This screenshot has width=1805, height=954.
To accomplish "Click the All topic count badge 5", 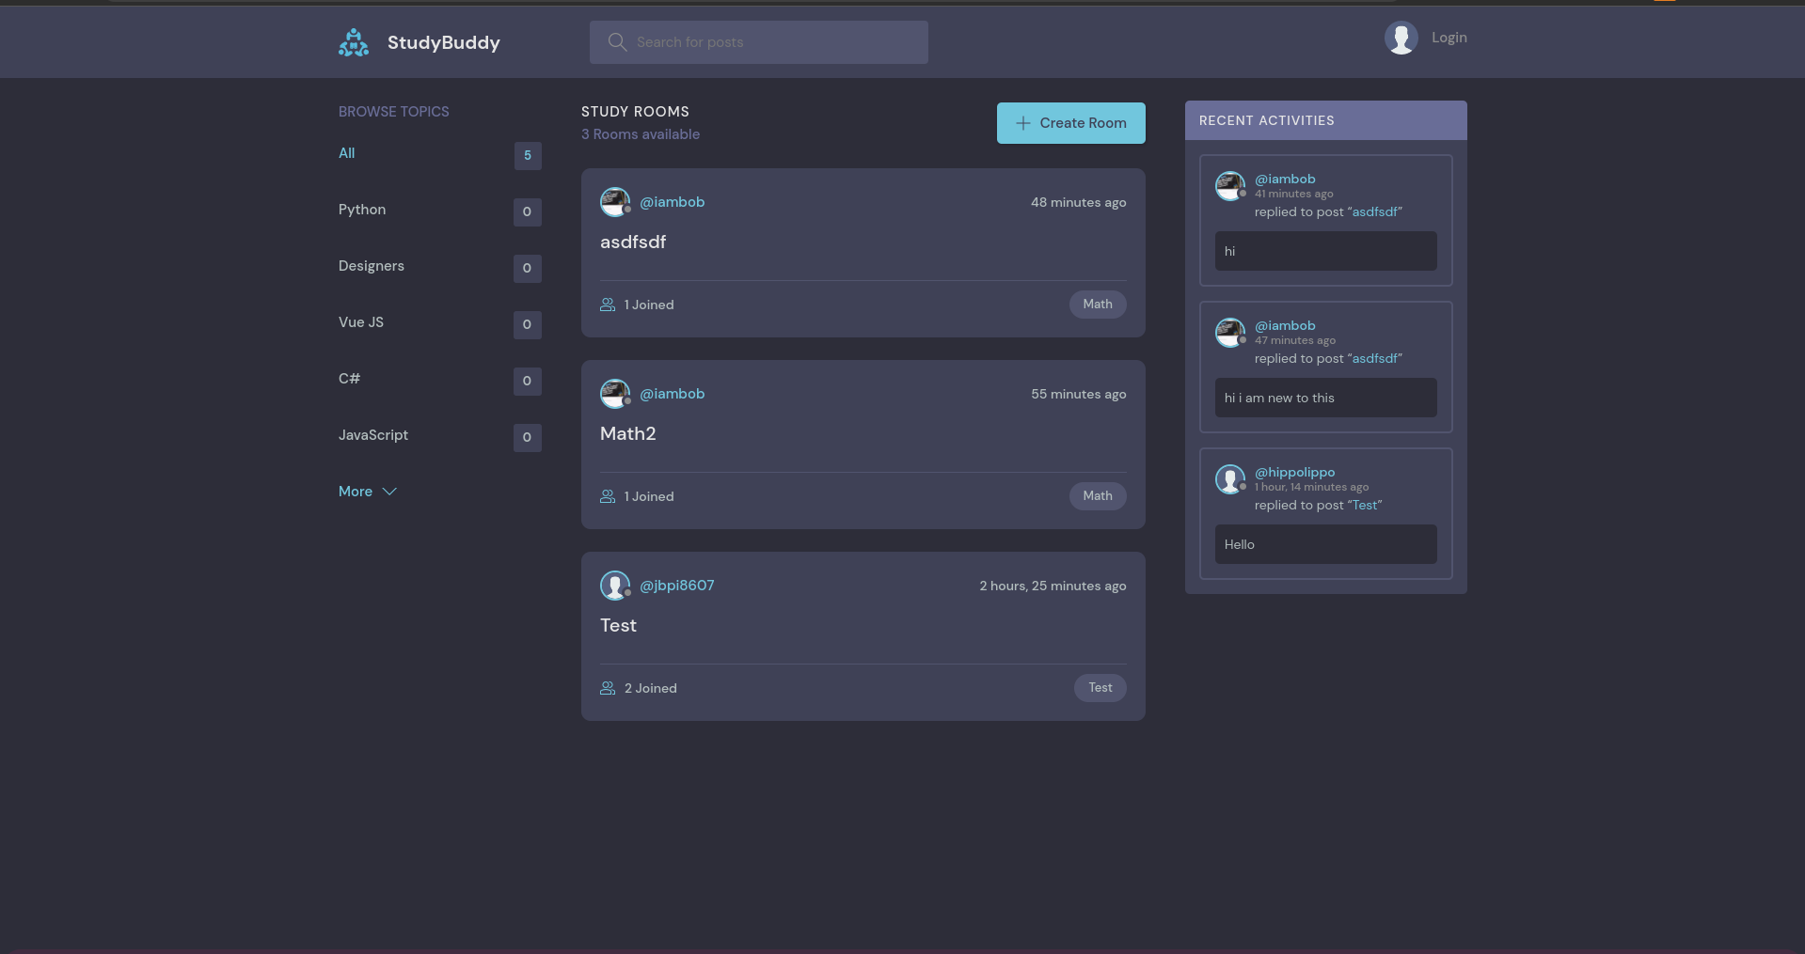I will (528, 155).
